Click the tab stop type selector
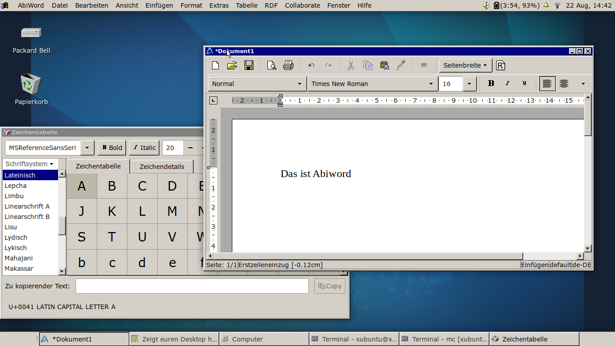The width and height of the screenshot is (615, 346). point(213,100)
